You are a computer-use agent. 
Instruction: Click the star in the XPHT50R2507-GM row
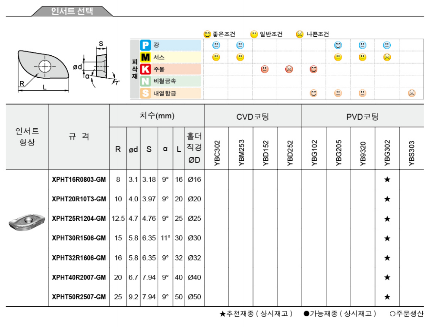pos(387,297)
